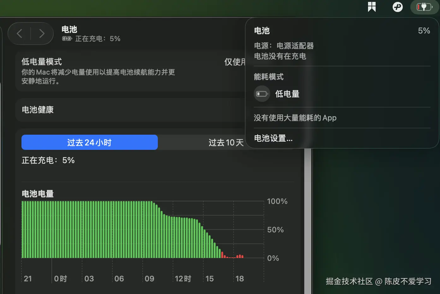Click the 没有使用大量能耗的 App entry
The image size is (440, 294).
[x=295, y=117]
